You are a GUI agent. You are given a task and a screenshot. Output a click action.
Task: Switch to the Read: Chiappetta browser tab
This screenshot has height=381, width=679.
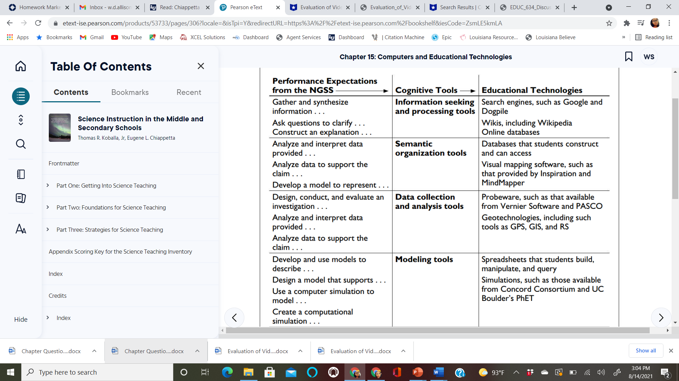180,7
